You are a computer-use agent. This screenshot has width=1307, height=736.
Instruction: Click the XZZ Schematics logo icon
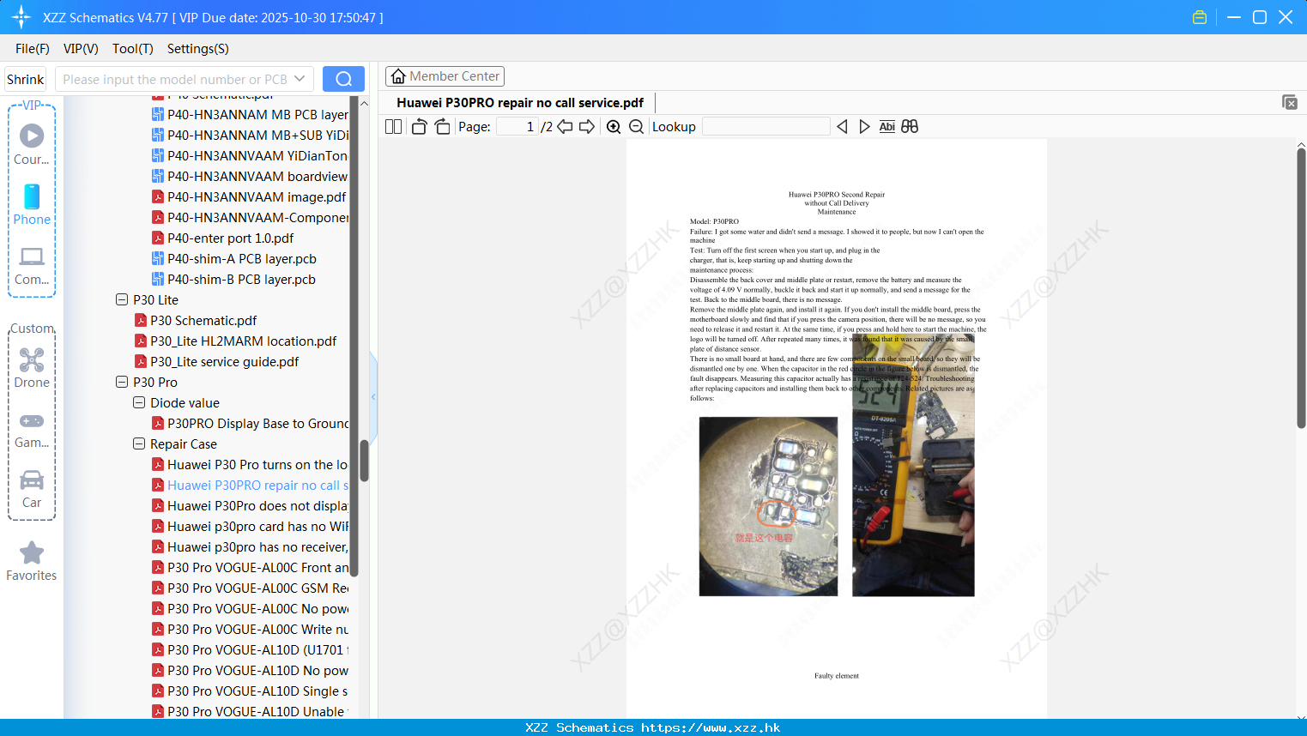(x=21, y=17)
